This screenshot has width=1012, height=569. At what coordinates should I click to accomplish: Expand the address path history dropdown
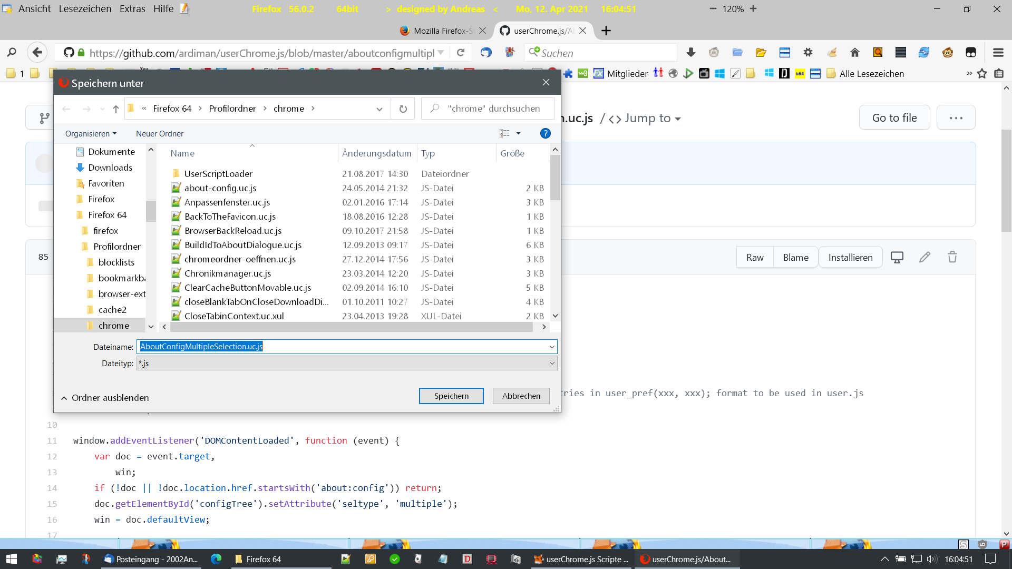pyautogui.click(x=379, y=109)
